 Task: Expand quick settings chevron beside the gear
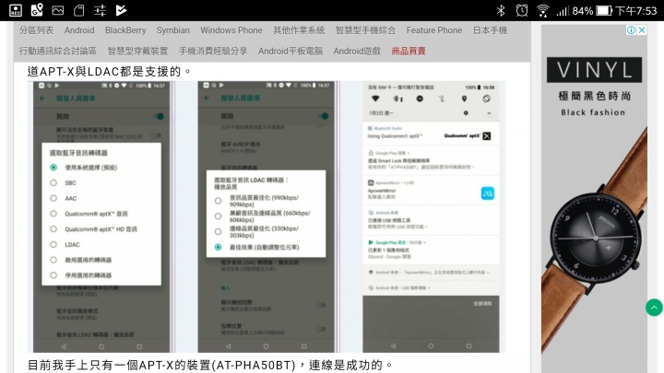[x=489, y=113]
